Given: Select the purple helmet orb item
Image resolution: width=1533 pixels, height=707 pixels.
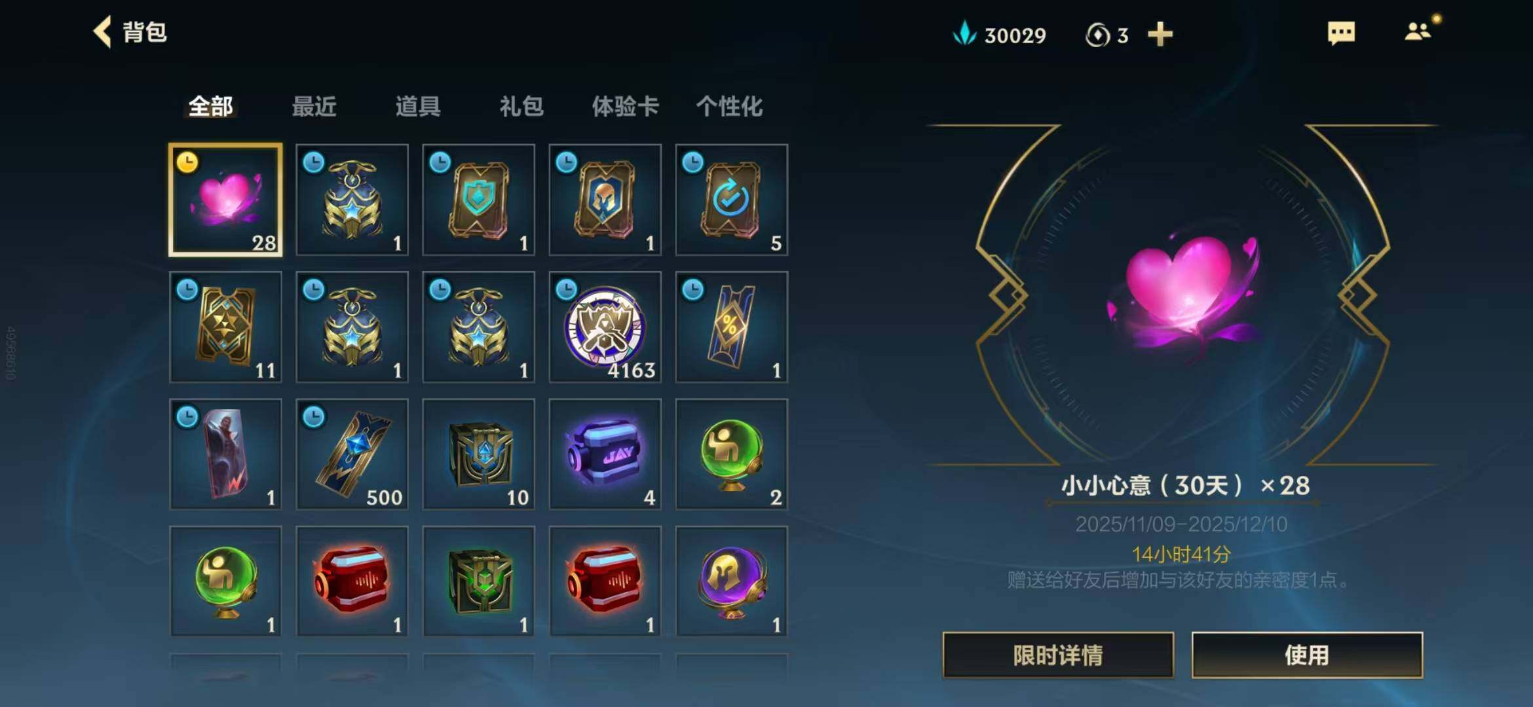Looking at the screenshot, I should click(x=731, y=581).
